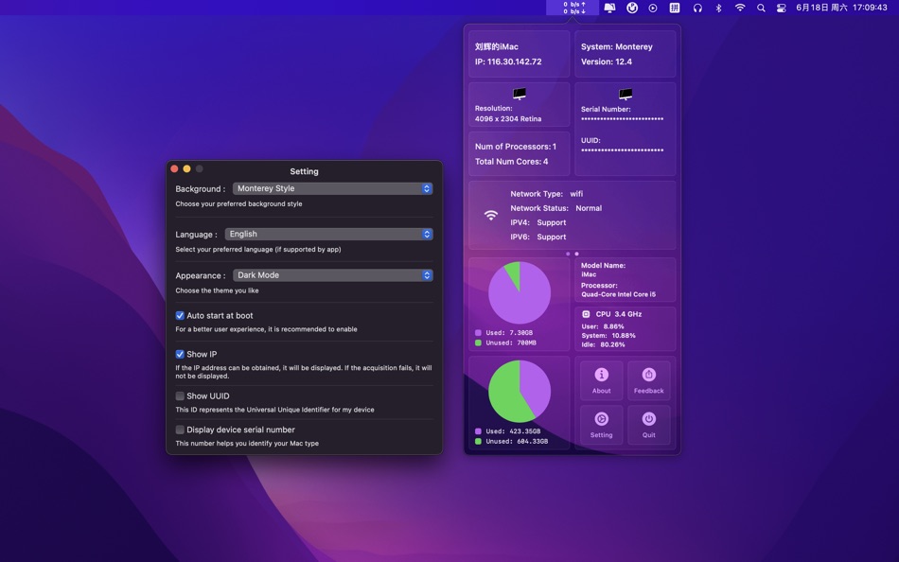The height and width of the screenshot is (562, 899).
Task: Uncheck the Show IP checkbox
Action: [x=180, y=355]
